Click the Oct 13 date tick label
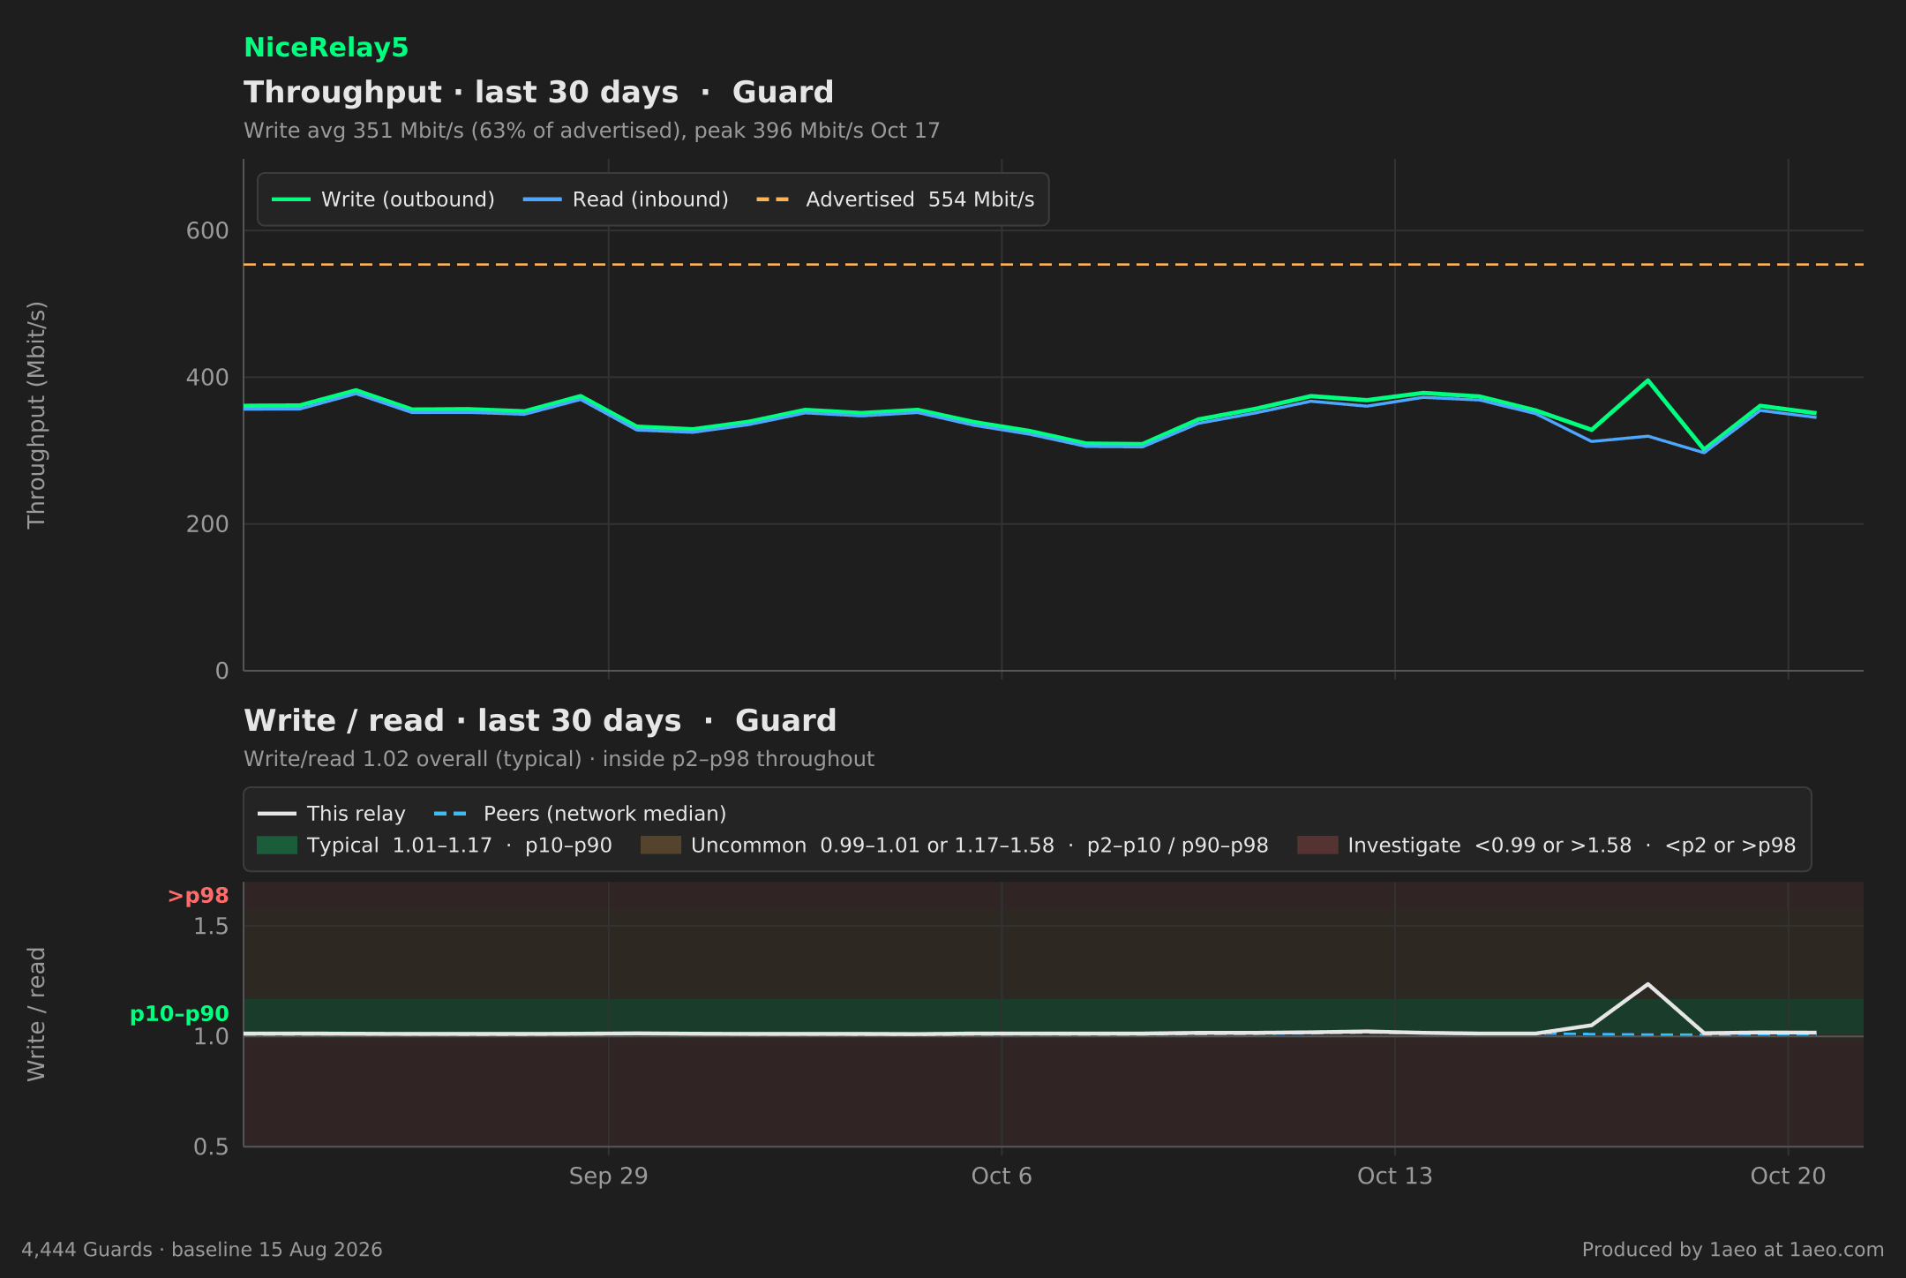Viewport: 1906px width, 1278px height. [1394, 1177]
